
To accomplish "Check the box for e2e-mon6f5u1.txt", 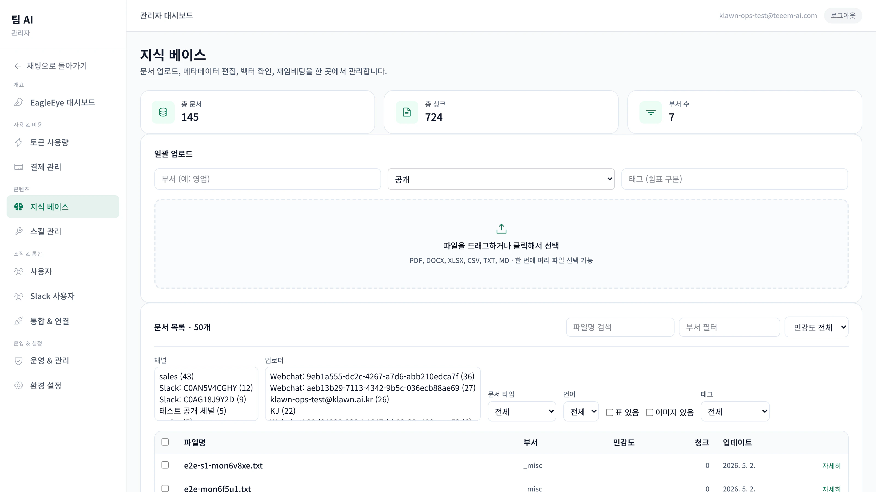I will [165, 488].
